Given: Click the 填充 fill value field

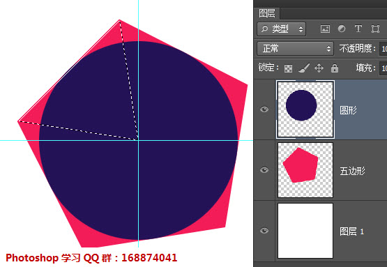Looking at the screenshot, I should click(384, 68).
